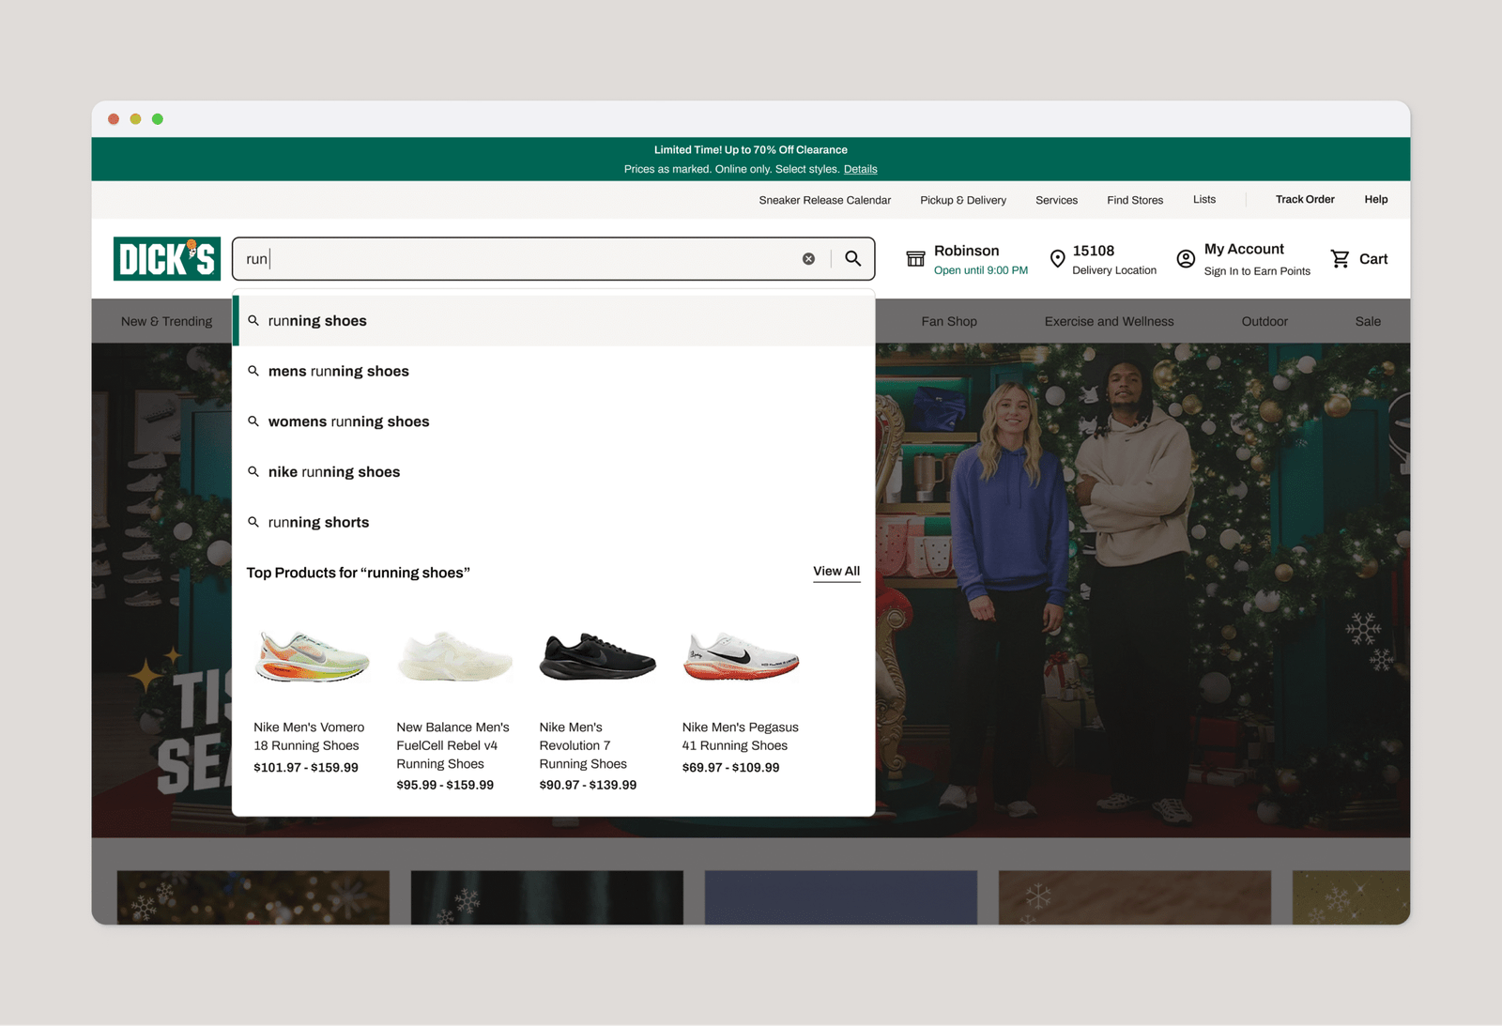Click the location pin for 15108 delivery

1058,258
